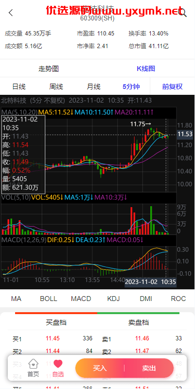Image resolution: width=195 pixels, height=389 pixels.
Task: Click the DEA:0.23 MACD label
Action: pyautogui.click(x=90, y=240)
